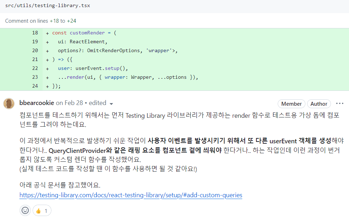Select line number 23 in the diff
Viewport: 349px width, 221px height.
point(35,77)
